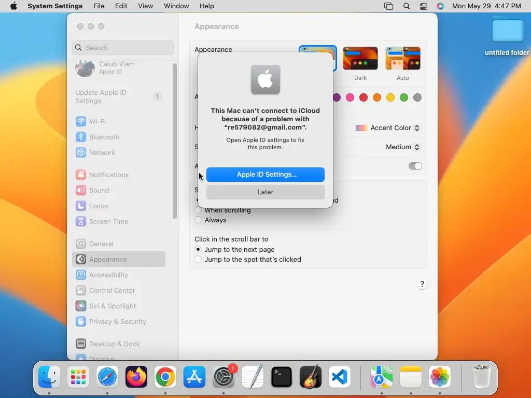Dismiss dialog with the Later button
The height and width of the screenshot is (398, 531).
coord(265,192)
